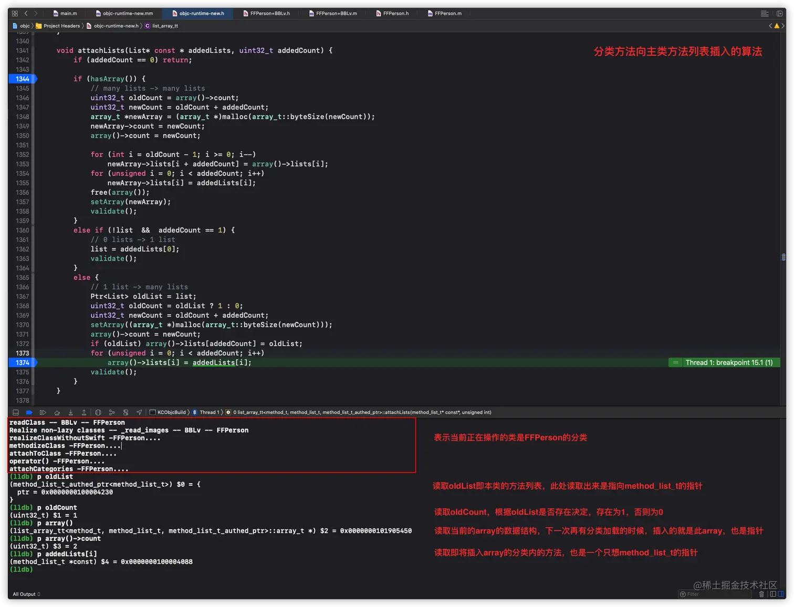Image resolution: width=794 pixels, height=607 pixels.
Task: Select the step over debugger icon
Action: [x=57, y=412]
